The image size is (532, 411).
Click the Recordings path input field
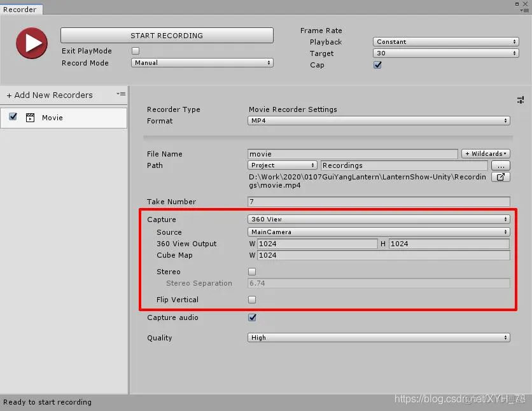[x=404, y=165]
